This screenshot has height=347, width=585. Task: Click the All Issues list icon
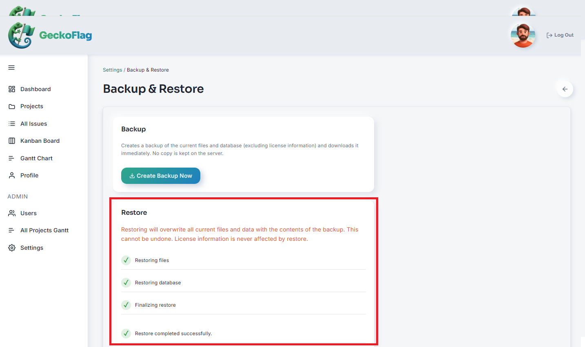click(12, 124)
